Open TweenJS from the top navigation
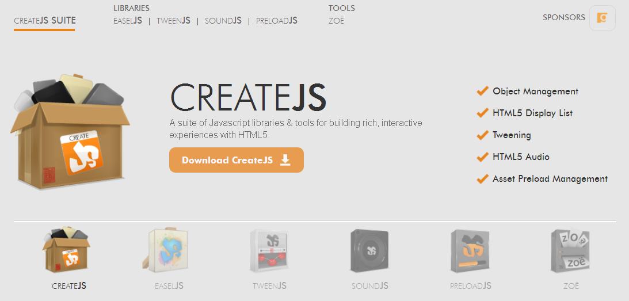Screen dimensions: 629x301 (x=173, y=21)
